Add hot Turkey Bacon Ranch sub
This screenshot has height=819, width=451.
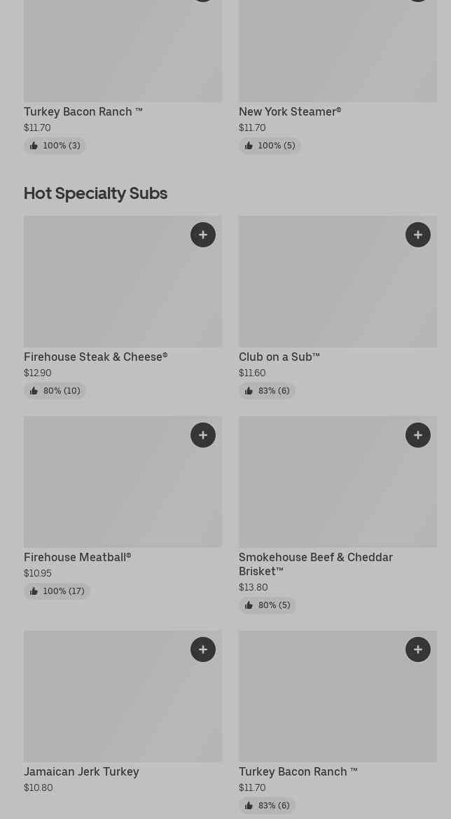coord(418,649)
